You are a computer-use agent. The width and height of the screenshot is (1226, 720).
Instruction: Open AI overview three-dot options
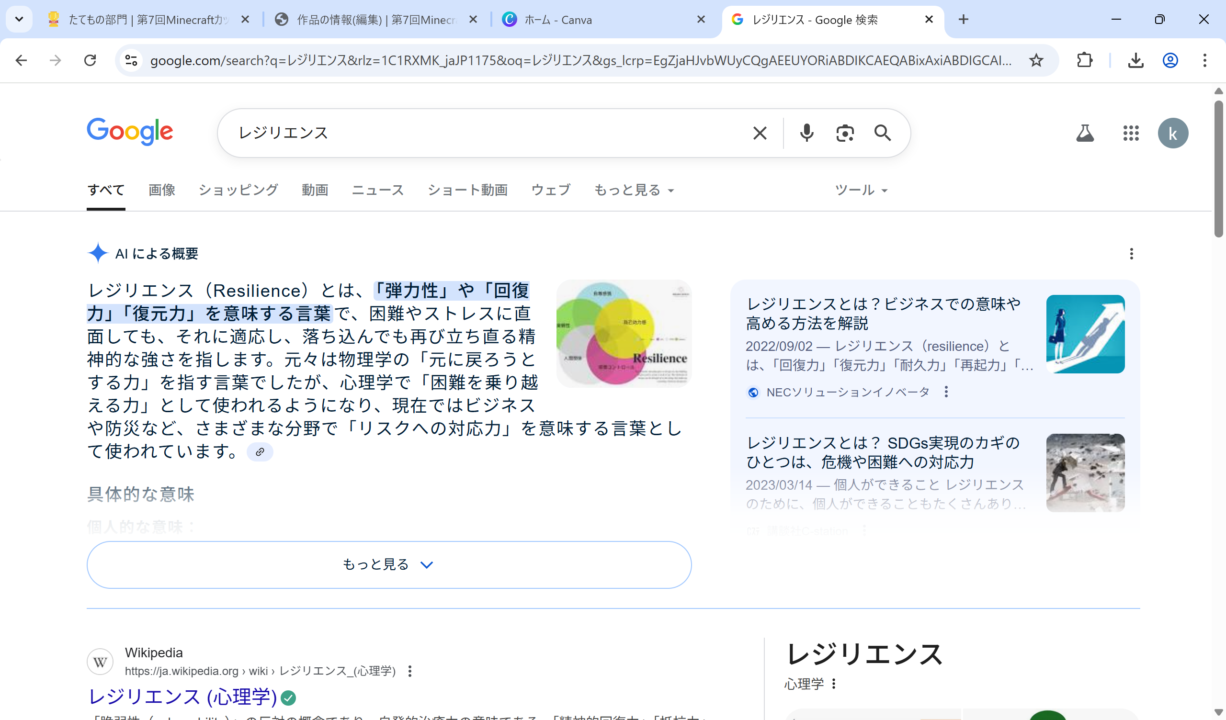pos(1132,253)
